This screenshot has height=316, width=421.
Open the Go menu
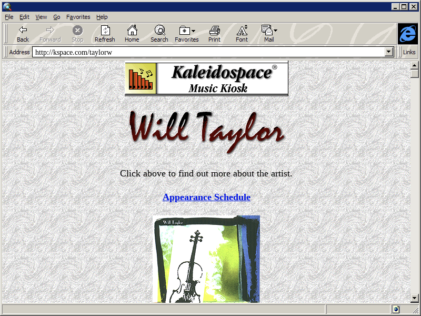(57, 17)
